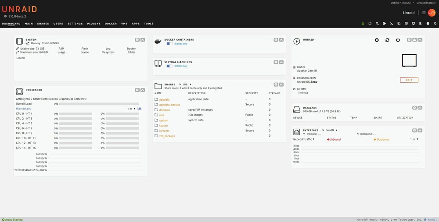Click the help question mark icon

tap(428, 24)
